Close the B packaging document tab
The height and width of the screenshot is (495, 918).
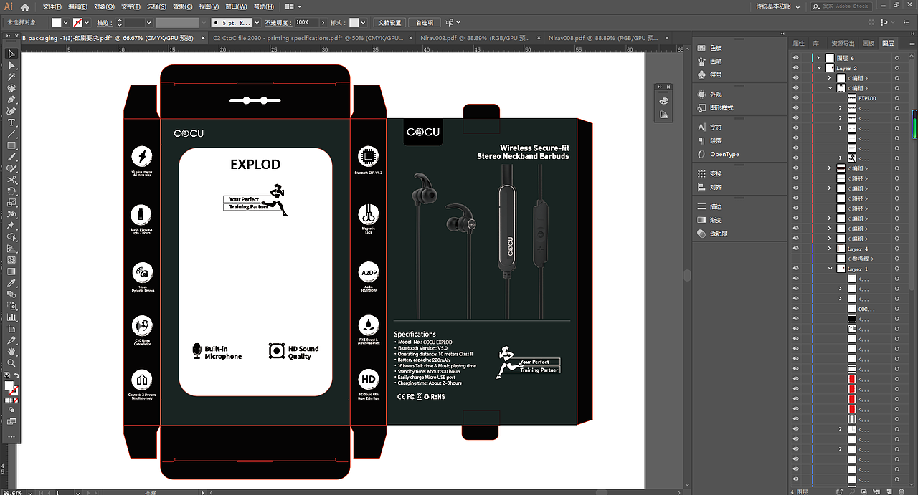(204, 37)
